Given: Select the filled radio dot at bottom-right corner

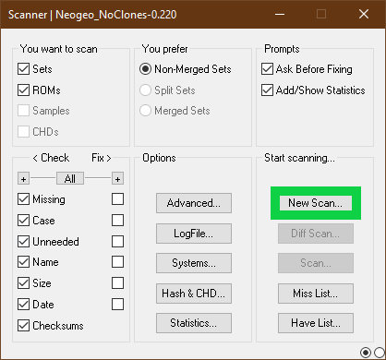Looking at the screenshot, I should tap(366, 353).
